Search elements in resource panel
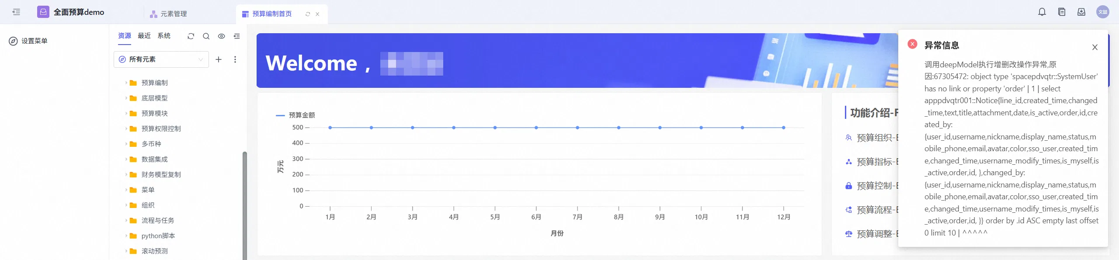1119x260 pixels. pyautogui.click(x=206, y=36)
